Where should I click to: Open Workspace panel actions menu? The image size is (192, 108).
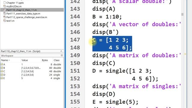pos(62,55)
